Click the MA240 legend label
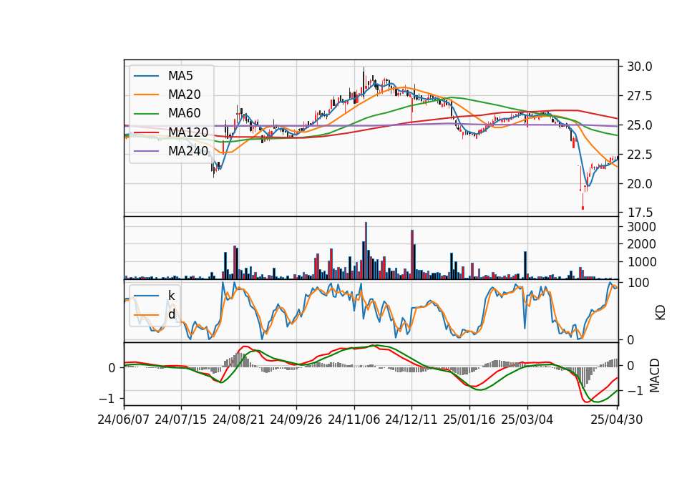 click(188, 151)
